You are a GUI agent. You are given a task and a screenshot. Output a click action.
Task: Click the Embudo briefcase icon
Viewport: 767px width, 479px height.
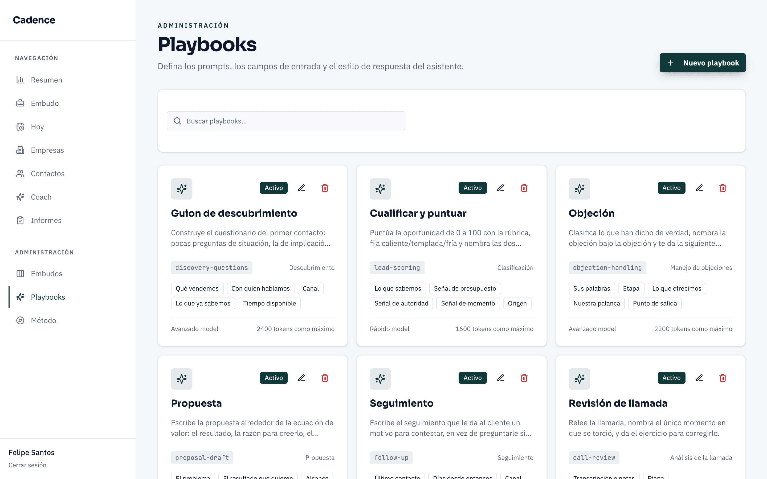[20, 103]
